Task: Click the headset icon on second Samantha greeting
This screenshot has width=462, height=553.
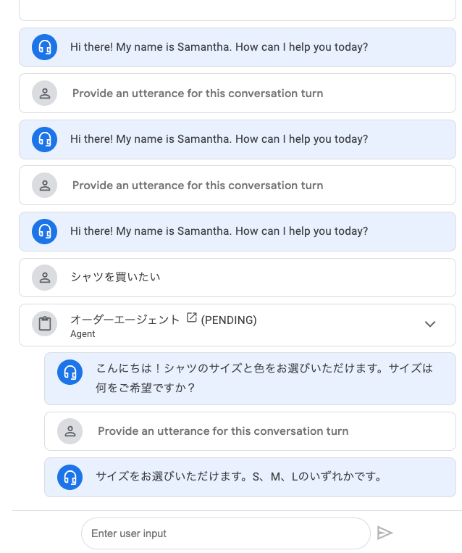Action: coord(44,139)
